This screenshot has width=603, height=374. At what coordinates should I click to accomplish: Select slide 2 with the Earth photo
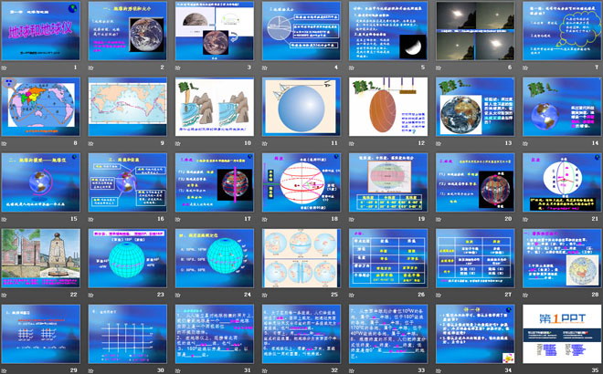click(x=128, y=31)
